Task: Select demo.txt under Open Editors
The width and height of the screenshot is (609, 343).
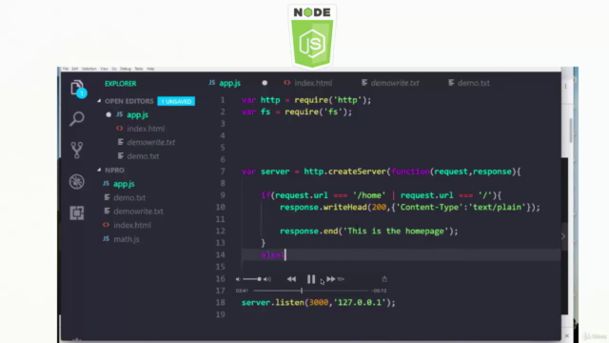Action: coord(143,156)
